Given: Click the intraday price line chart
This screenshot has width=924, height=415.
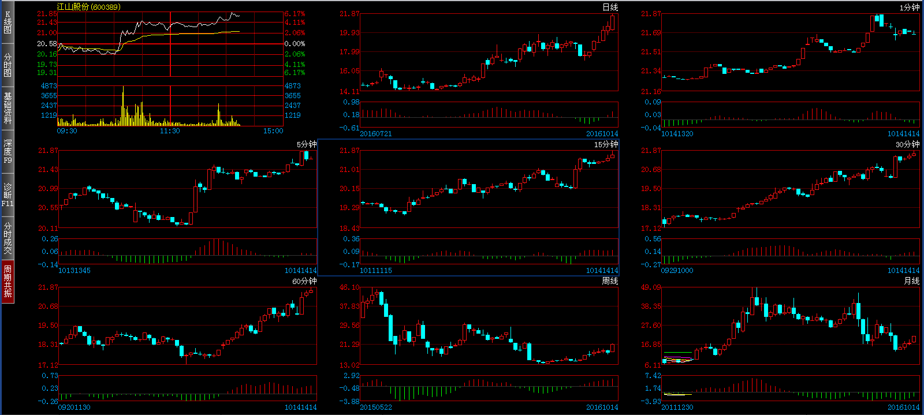Looking at the screenshot, I should coord(170,44).
